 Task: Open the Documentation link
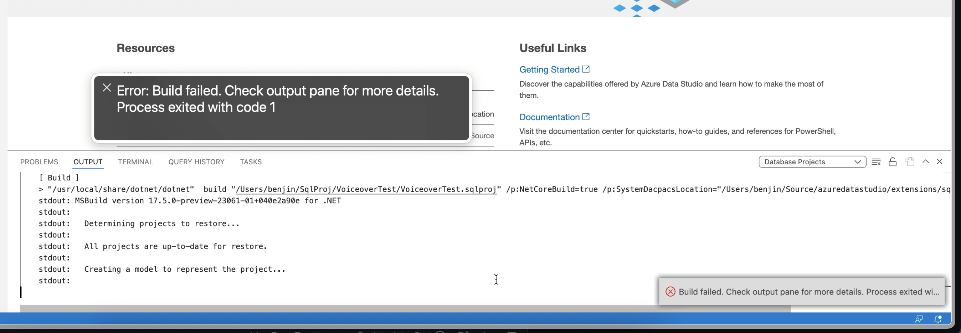pyautogui.click(x=549, y=117)
